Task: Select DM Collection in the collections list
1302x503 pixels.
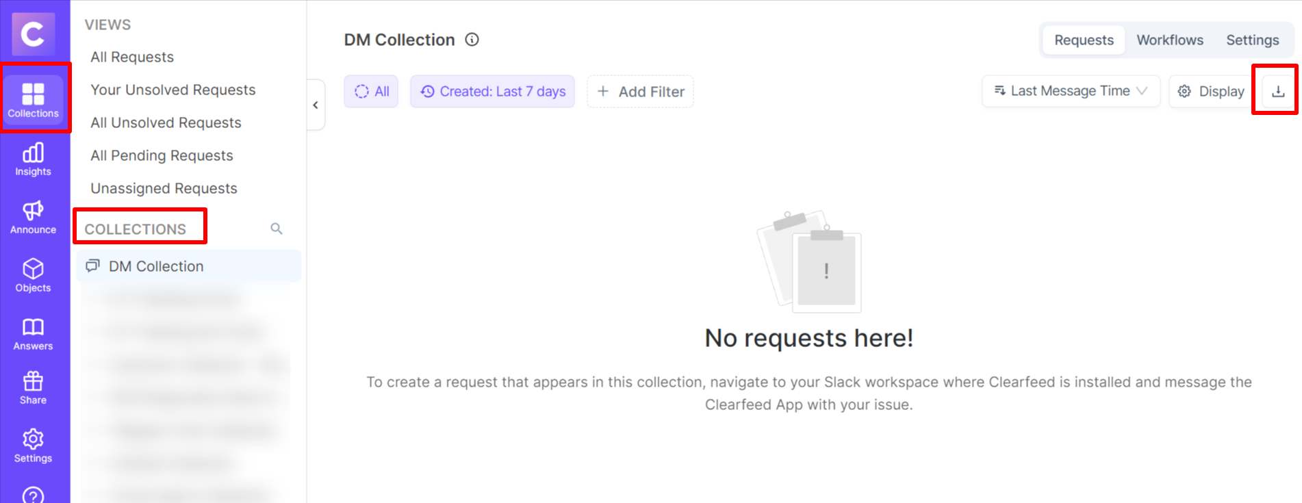Action: (156, 266)
